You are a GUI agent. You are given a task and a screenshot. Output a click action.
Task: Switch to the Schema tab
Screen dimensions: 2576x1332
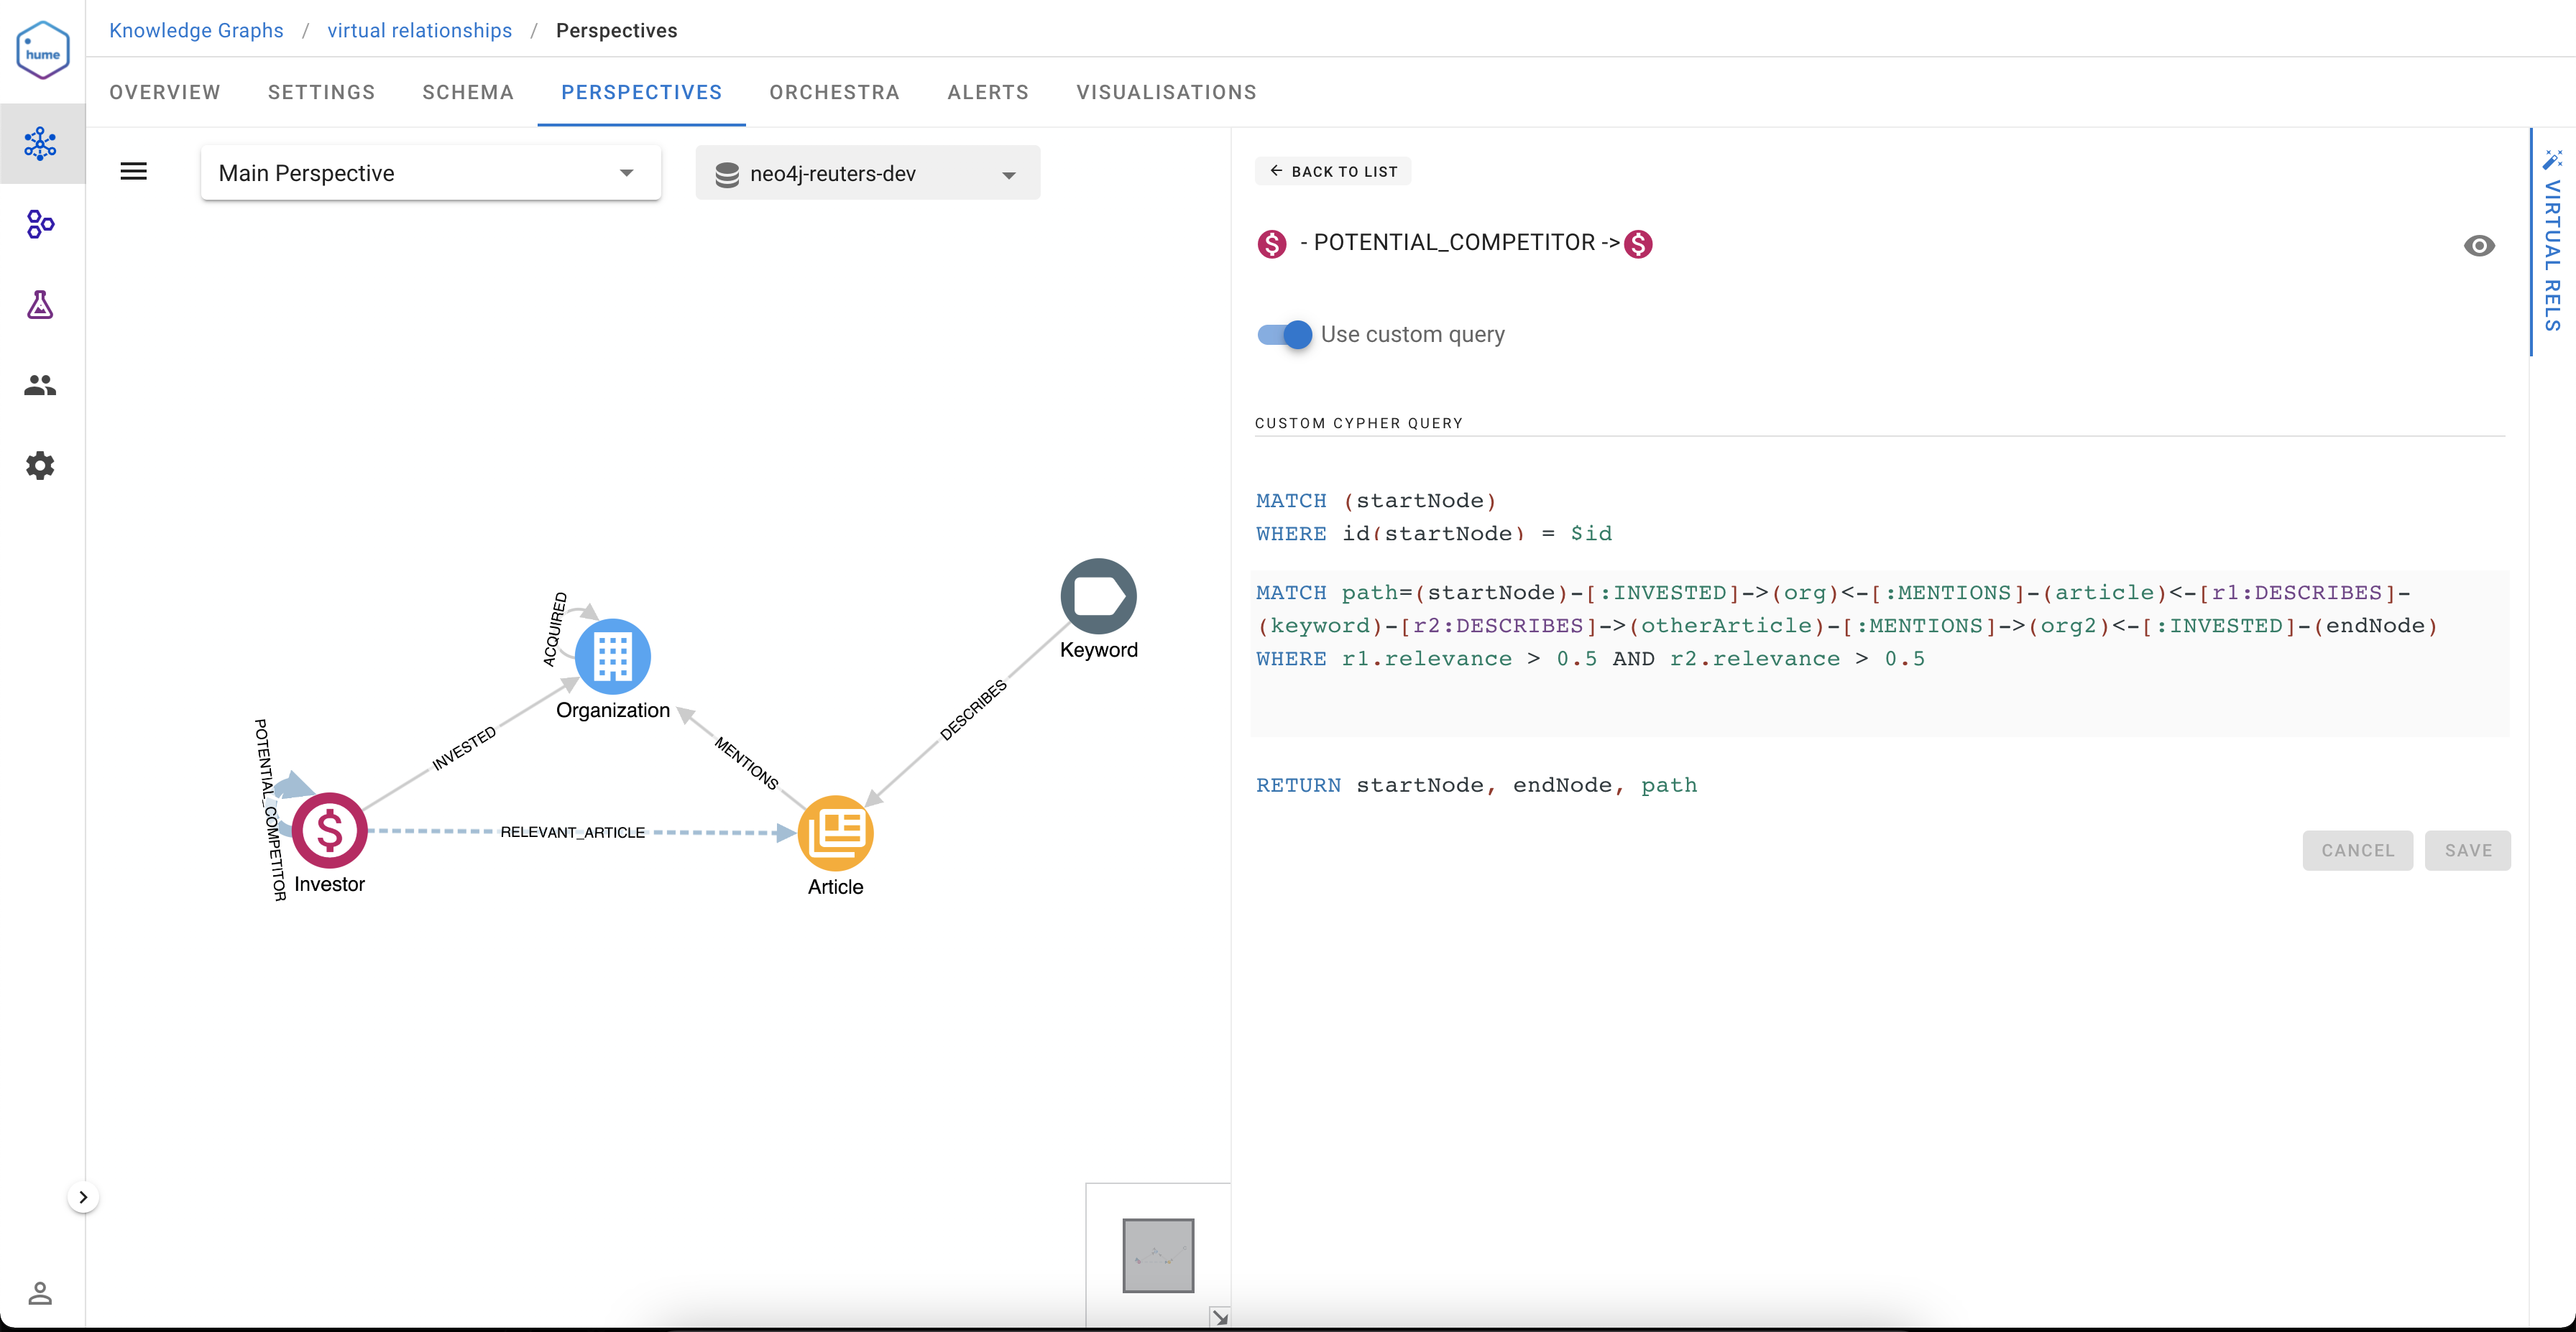coord(468,92)
